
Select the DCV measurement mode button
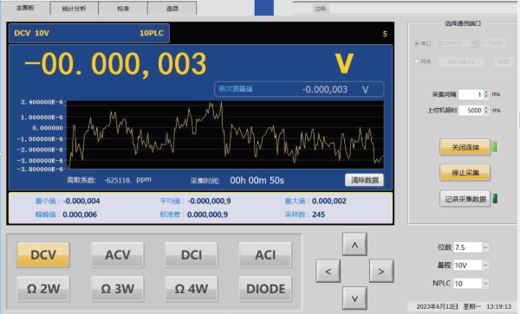tap(43, 255)
